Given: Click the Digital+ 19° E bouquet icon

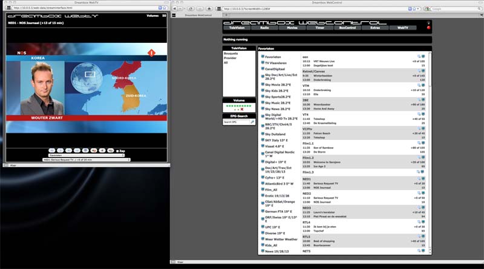Looking at the screenshot, I should [x=263, y=162].
